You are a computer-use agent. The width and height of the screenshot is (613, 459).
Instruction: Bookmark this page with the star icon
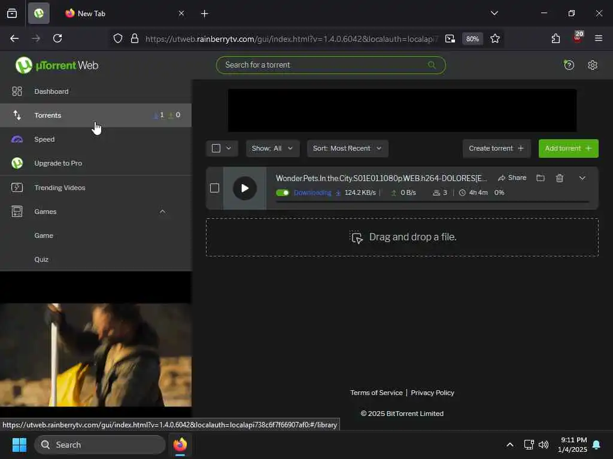pyautogui.click(x=495, y=38)
